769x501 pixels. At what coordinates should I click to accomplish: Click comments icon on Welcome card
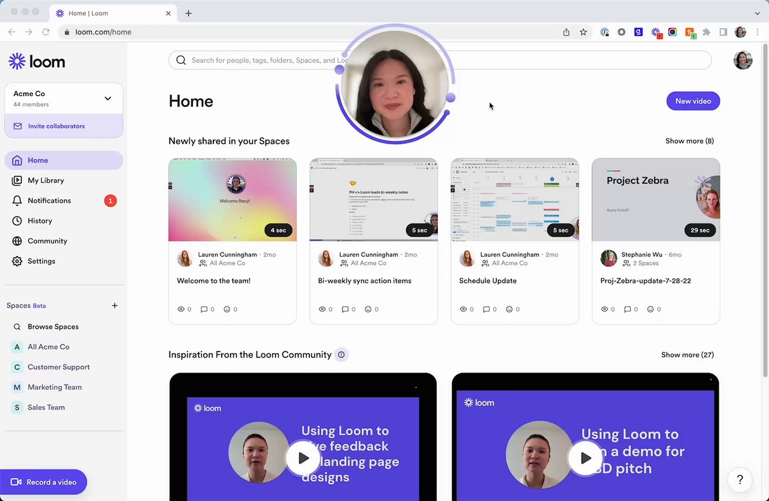[204, 309]
